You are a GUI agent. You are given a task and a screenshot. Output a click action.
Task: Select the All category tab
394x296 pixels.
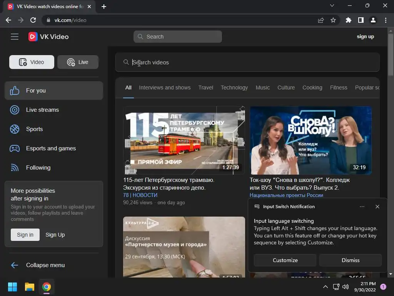click(x=129, y=87)
